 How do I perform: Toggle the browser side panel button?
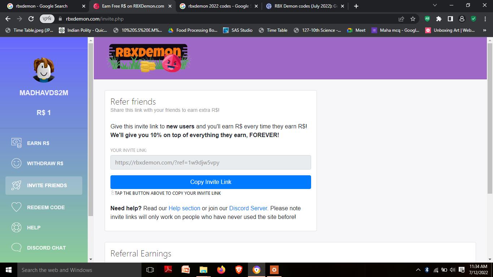click(x=450, y=19)
